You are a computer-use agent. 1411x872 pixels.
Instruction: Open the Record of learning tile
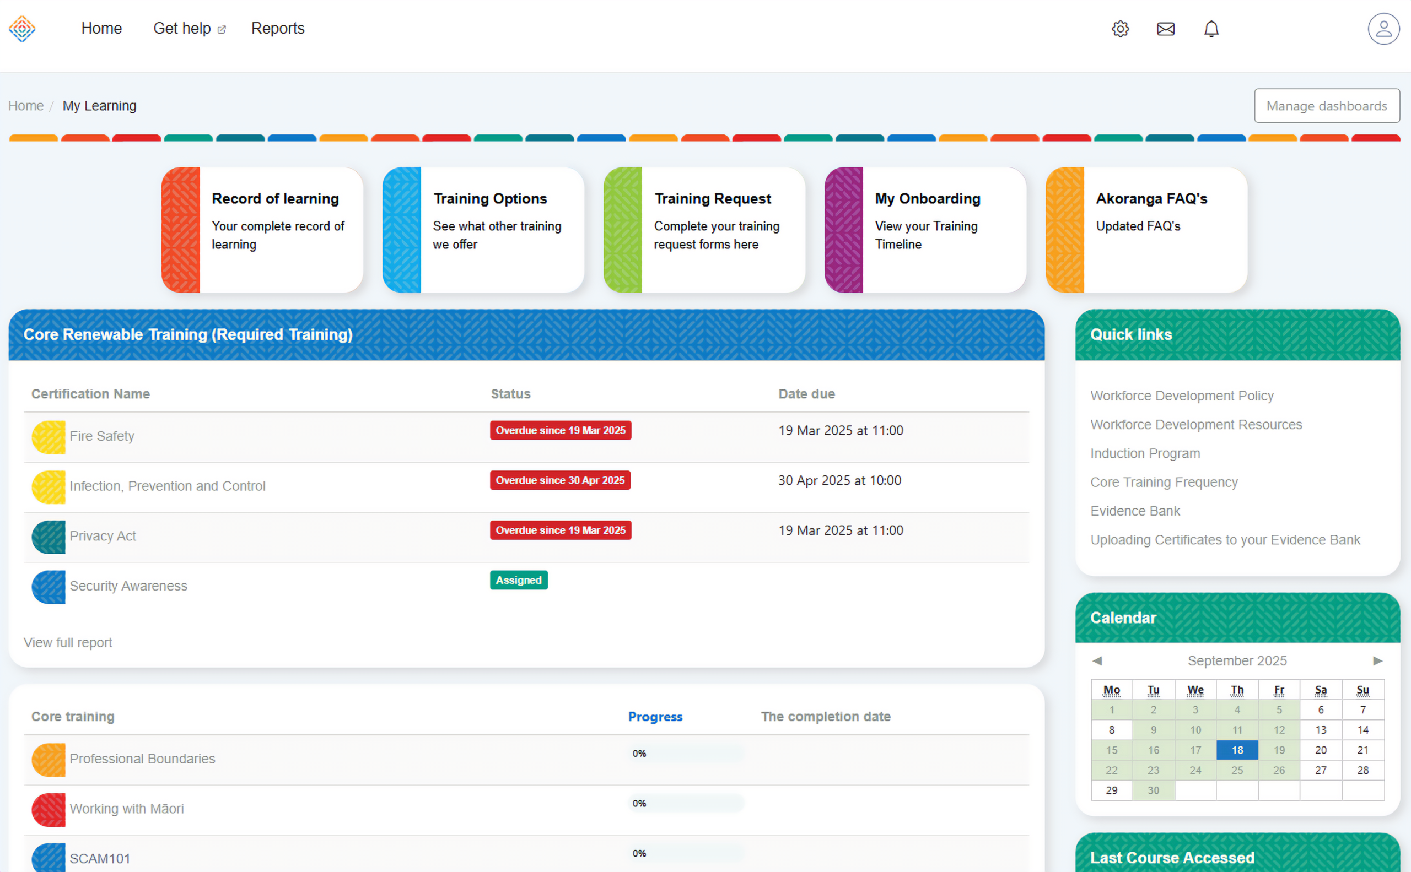pyautogui.click(x=262, y=230)
